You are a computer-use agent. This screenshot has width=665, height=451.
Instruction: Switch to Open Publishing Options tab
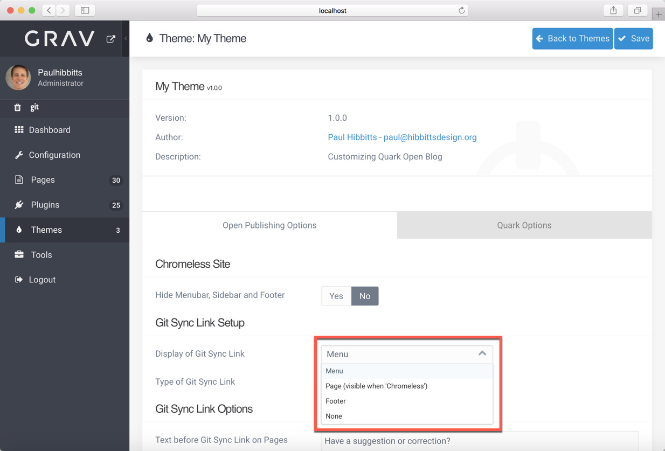[269, 225]
